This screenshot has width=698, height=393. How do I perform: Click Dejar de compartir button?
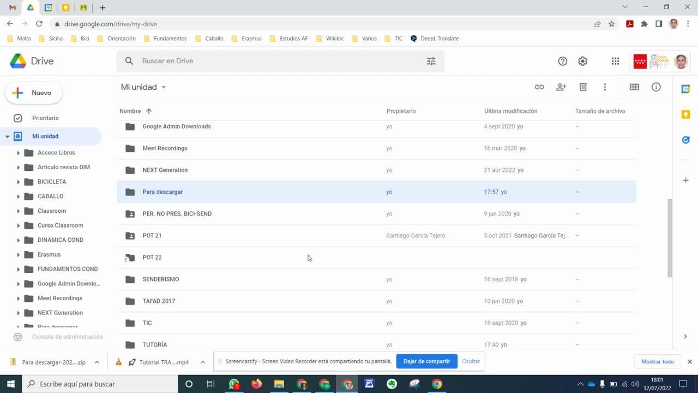click(426, 361)
